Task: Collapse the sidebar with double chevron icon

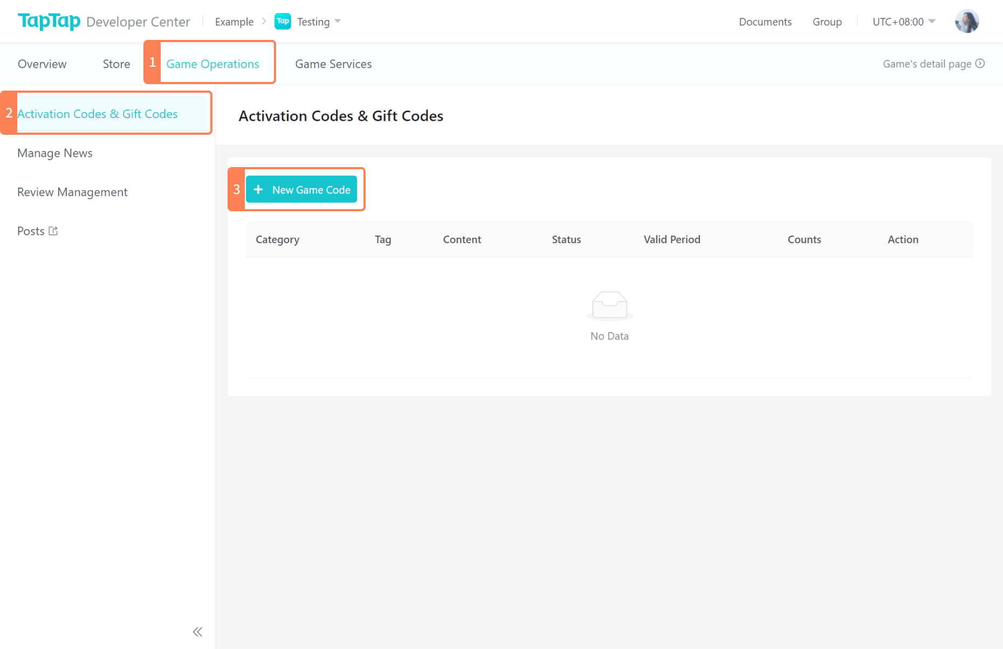Action: [x=197, y=632]
